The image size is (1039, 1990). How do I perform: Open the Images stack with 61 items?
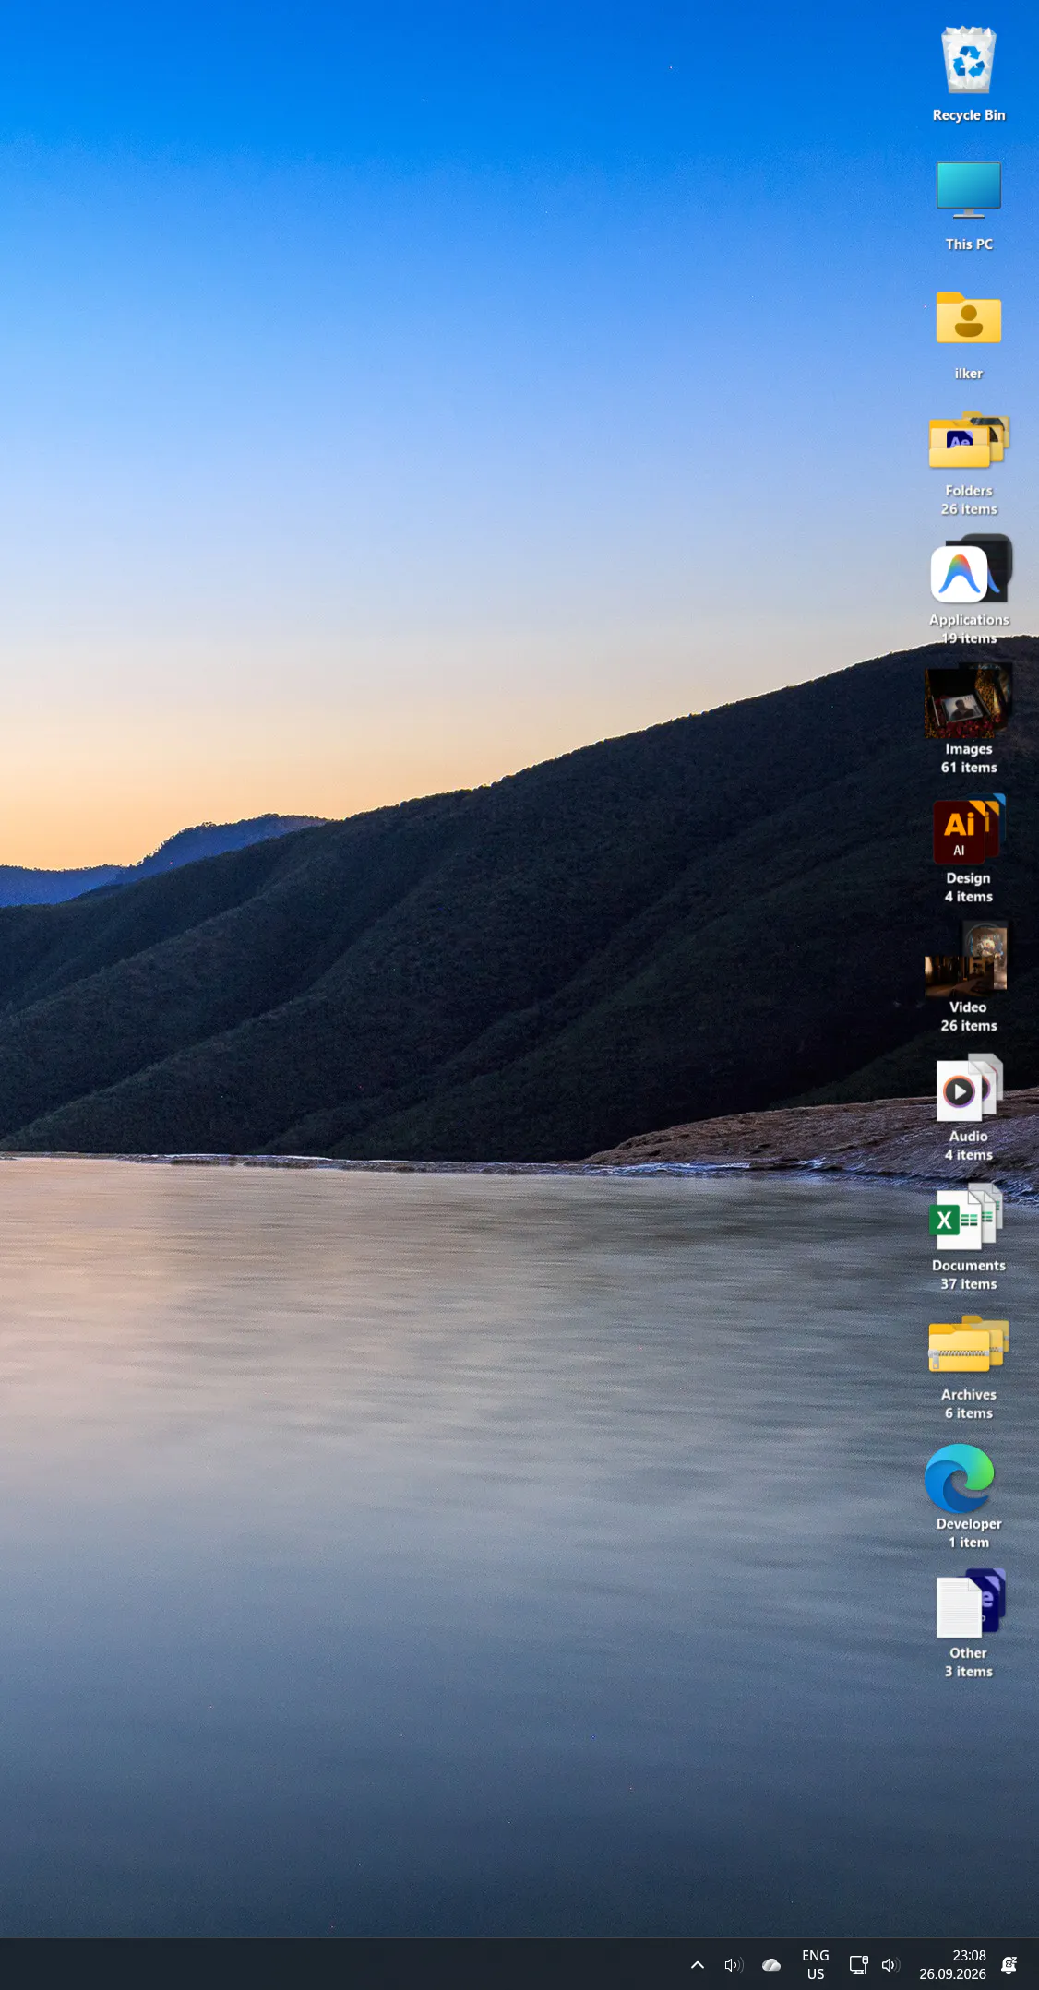pos(969,720)
